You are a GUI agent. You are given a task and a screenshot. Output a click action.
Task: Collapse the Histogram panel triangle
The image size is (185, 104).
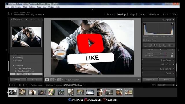174,20
